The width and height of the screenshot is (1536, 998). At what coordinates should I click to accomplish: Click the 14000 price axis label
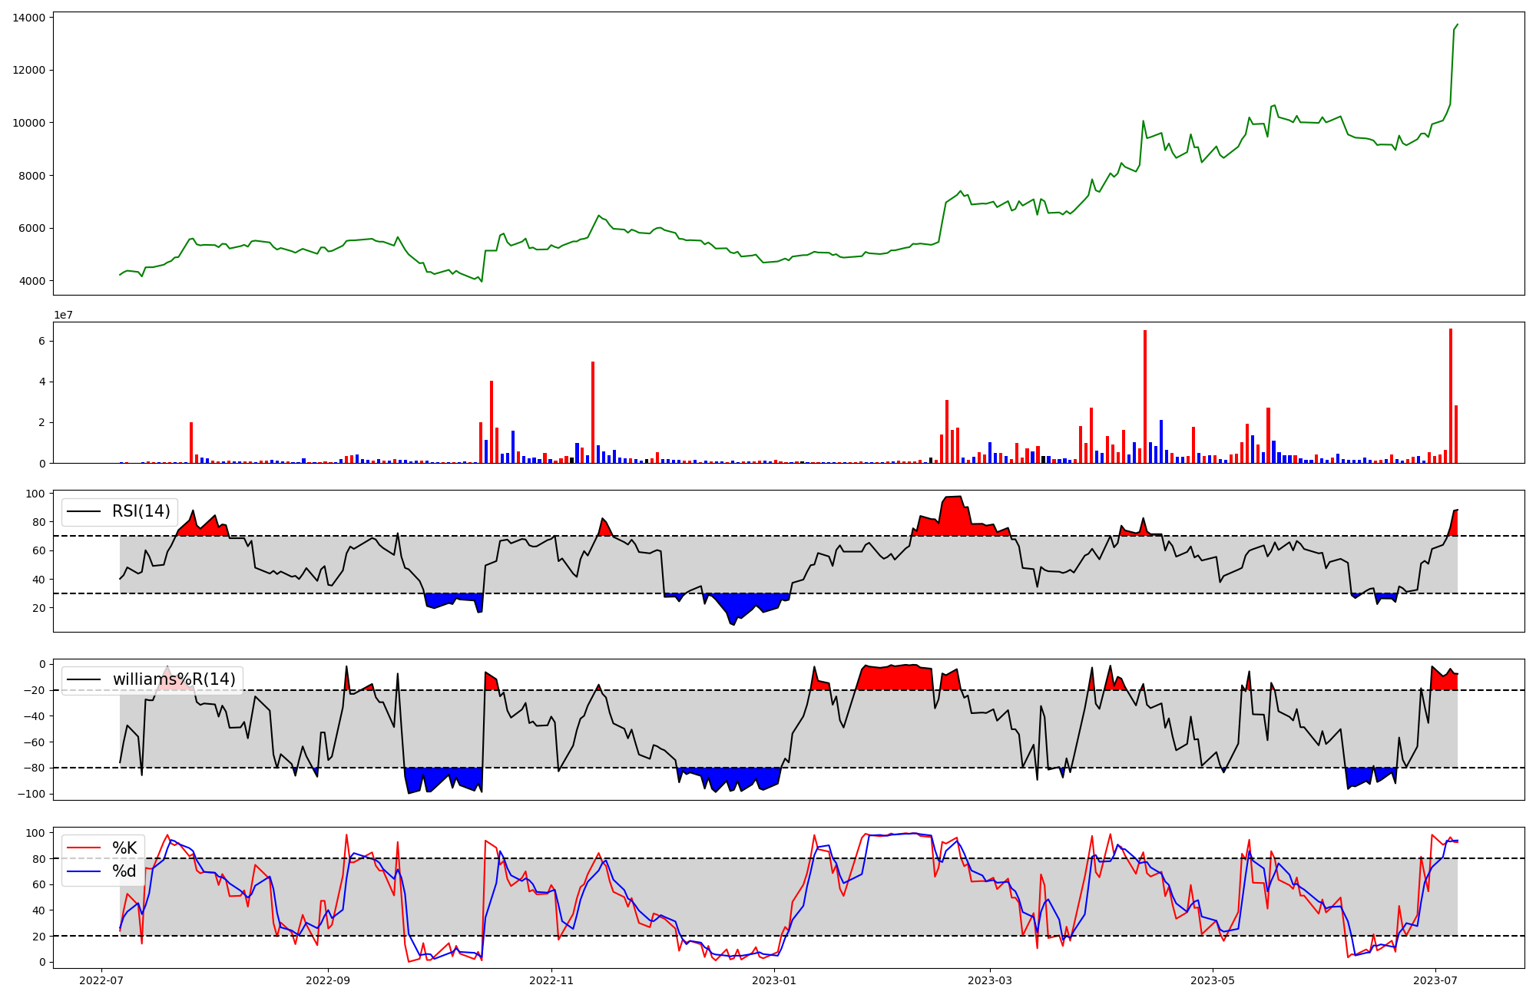[29, 18]
